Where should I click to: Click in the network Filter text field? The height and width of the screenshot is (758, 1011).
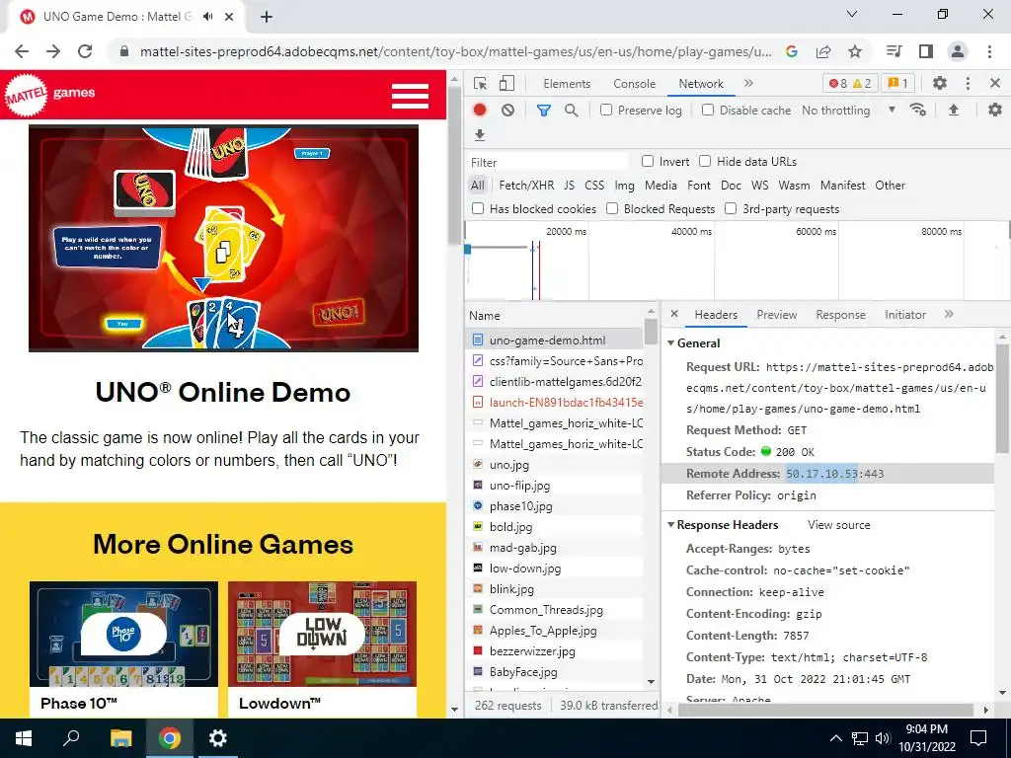pyautogui.click(x=548, y=162)
